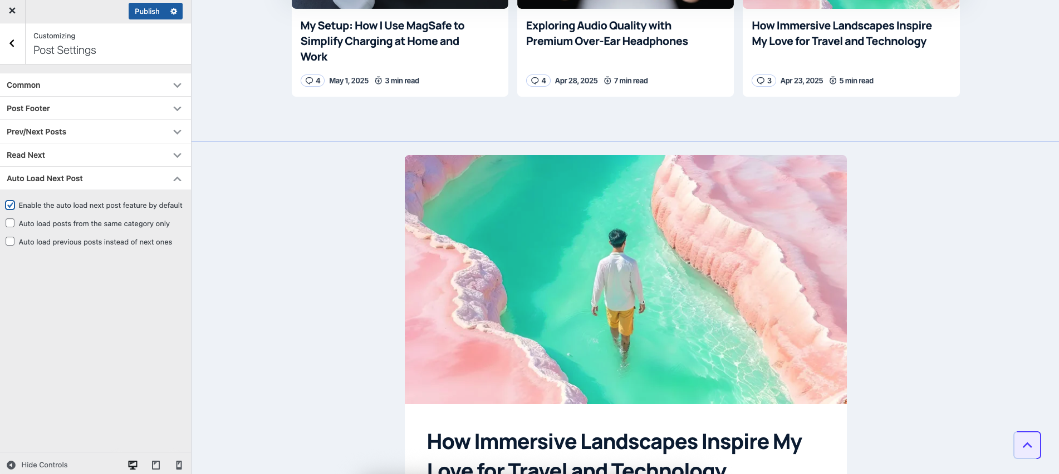This screenshot has width=1059, height=474.
Task: Open the MagSafe charging post title
Action: 383,41
